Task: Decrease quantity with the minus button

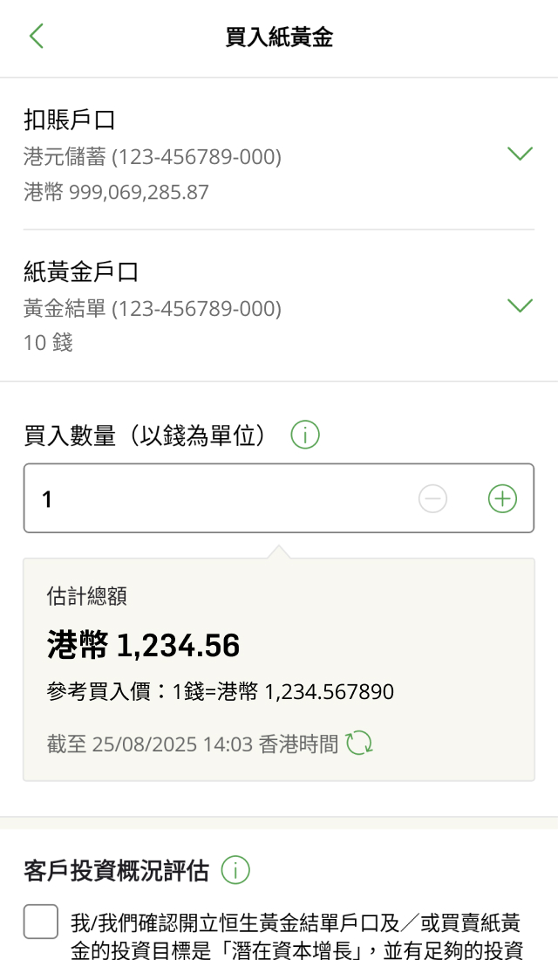Action: tap(432, 498)
